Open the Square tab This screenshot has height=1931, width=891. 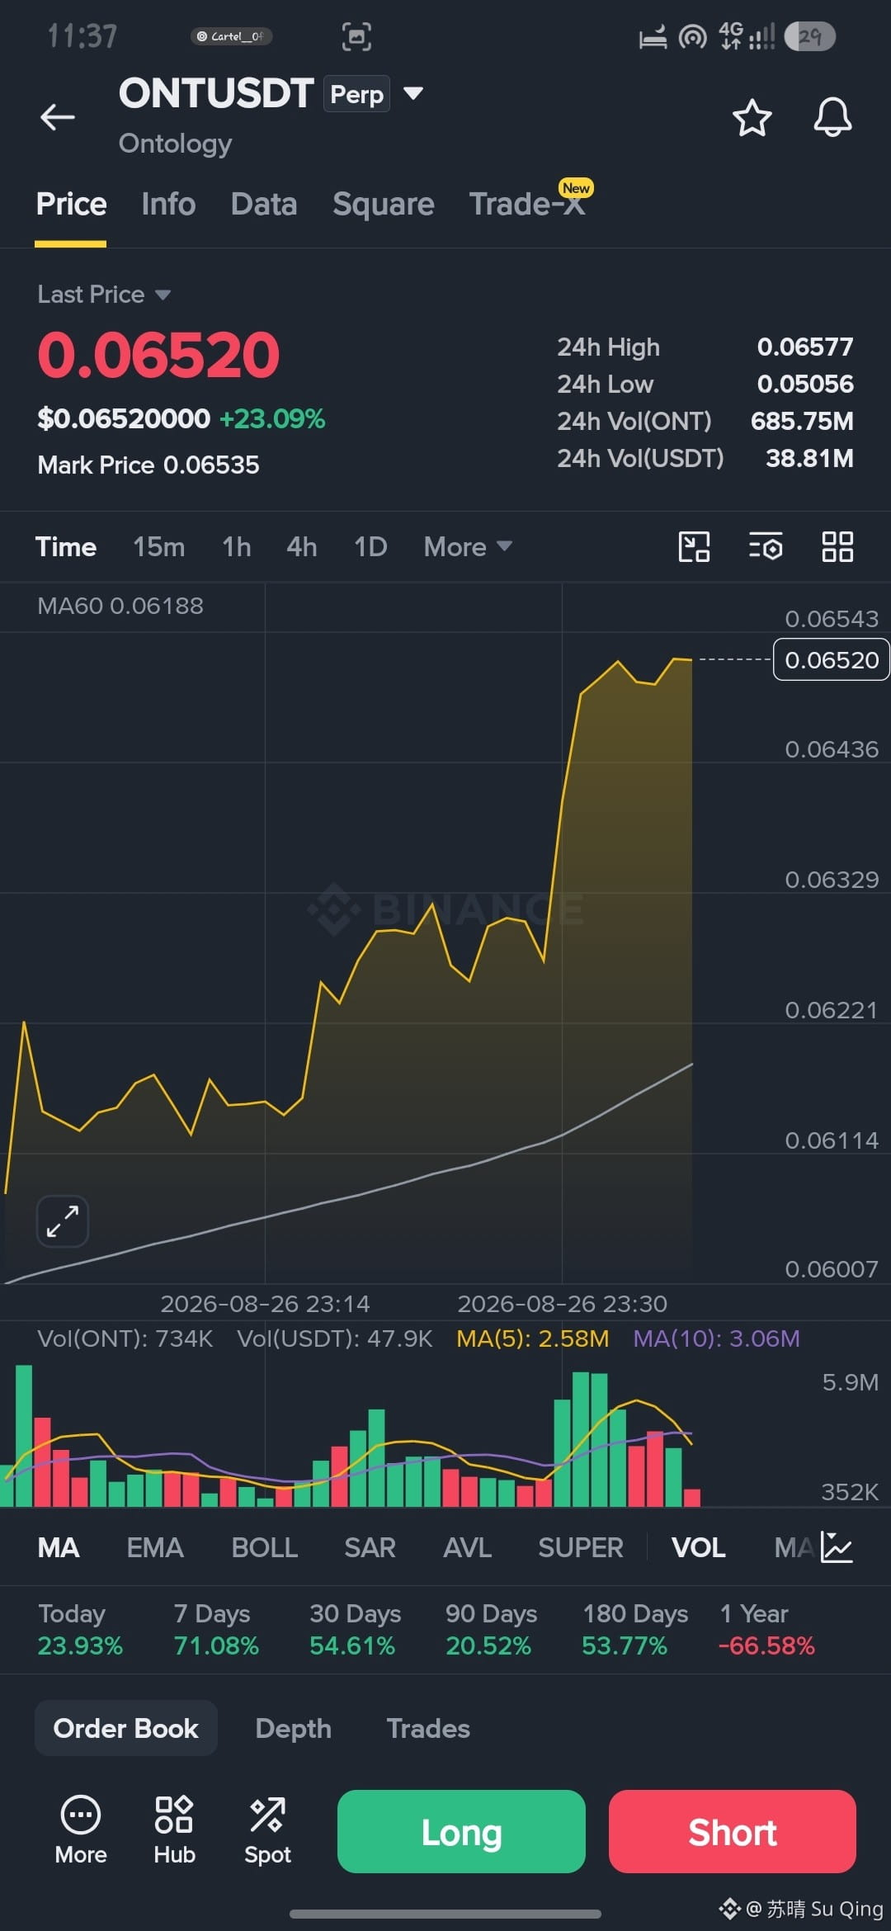click(383, 204)
